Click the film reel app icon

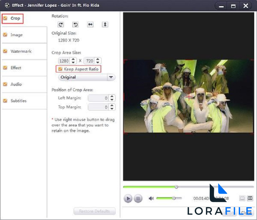click(7, 5)
